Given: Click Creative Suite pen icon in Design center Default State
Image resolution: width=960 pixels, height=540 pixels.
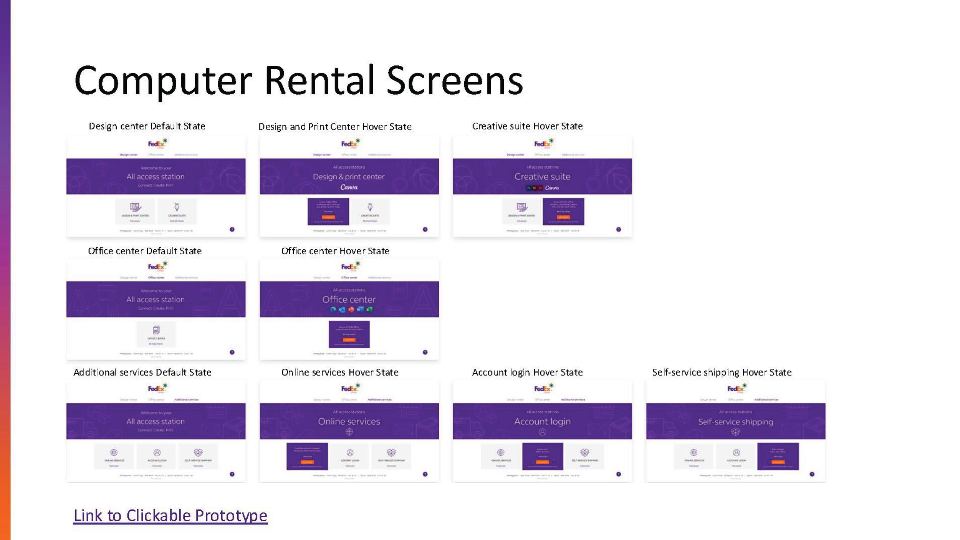Looking at the screenshot, I should click(177, 207).
